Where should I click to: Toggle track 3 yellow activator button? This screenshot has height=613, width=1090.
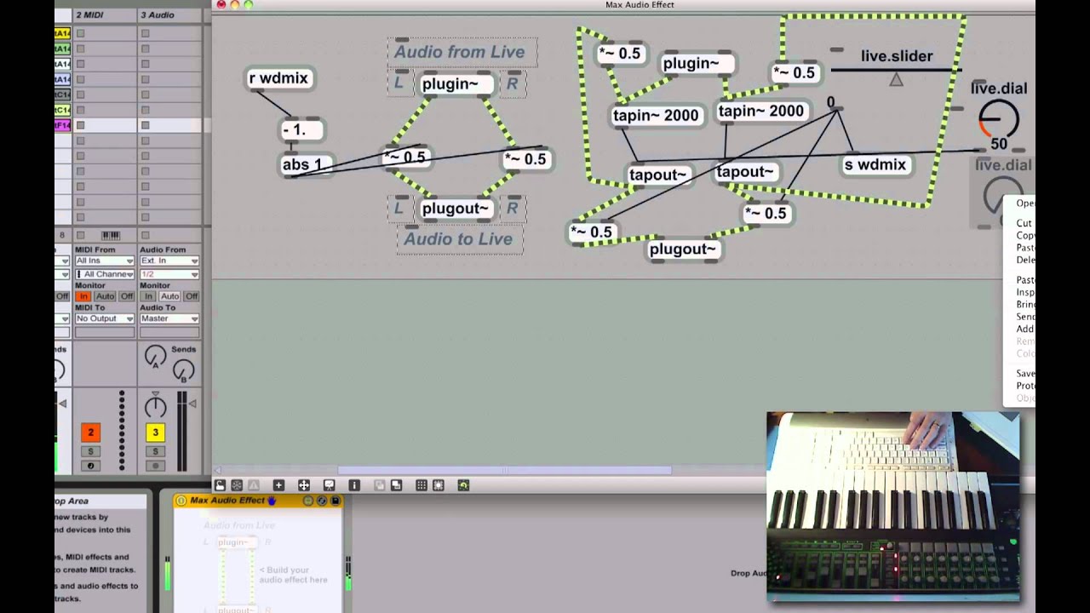[155, 433]
